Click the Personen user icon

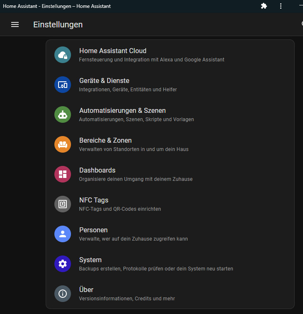pyautogui.click(x=63, y=234)
